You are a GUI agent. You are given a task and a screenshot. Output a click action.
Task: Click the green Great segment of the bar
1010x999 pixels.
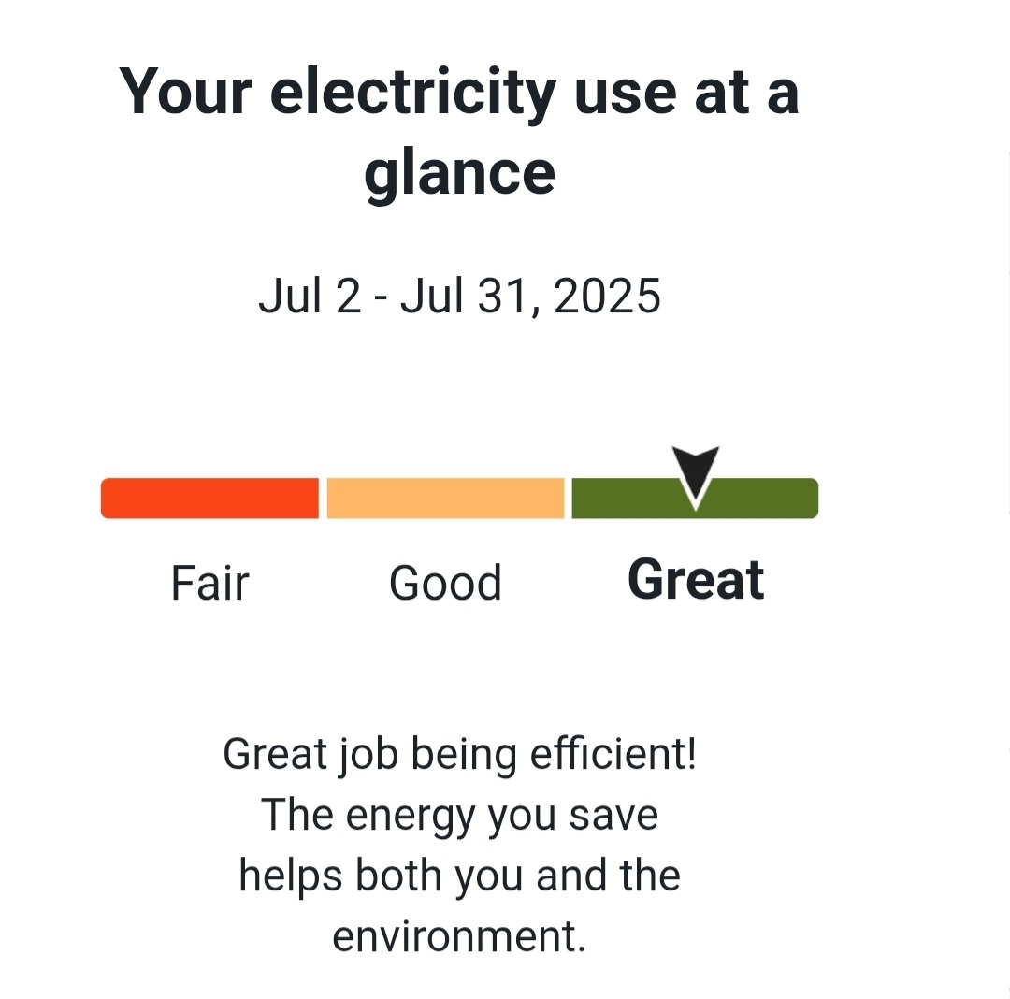pos(695,498)
